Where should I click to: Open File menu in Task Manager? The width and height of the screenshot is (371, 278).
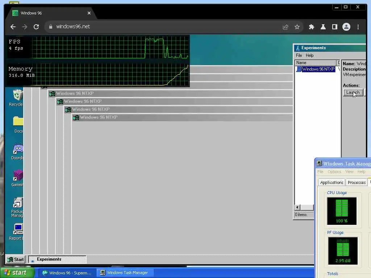[320, 172]
